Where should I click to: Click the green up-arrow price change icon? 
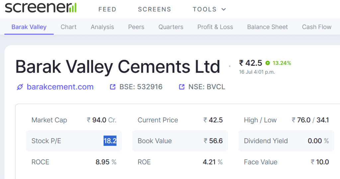268,63
